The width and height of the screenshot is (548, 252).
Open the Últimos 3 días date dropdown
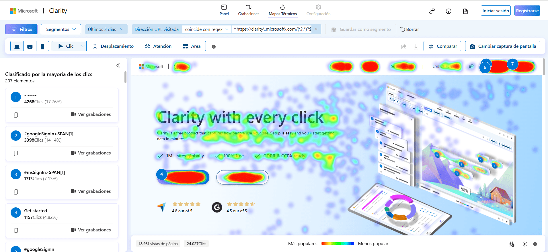[106, 29]
